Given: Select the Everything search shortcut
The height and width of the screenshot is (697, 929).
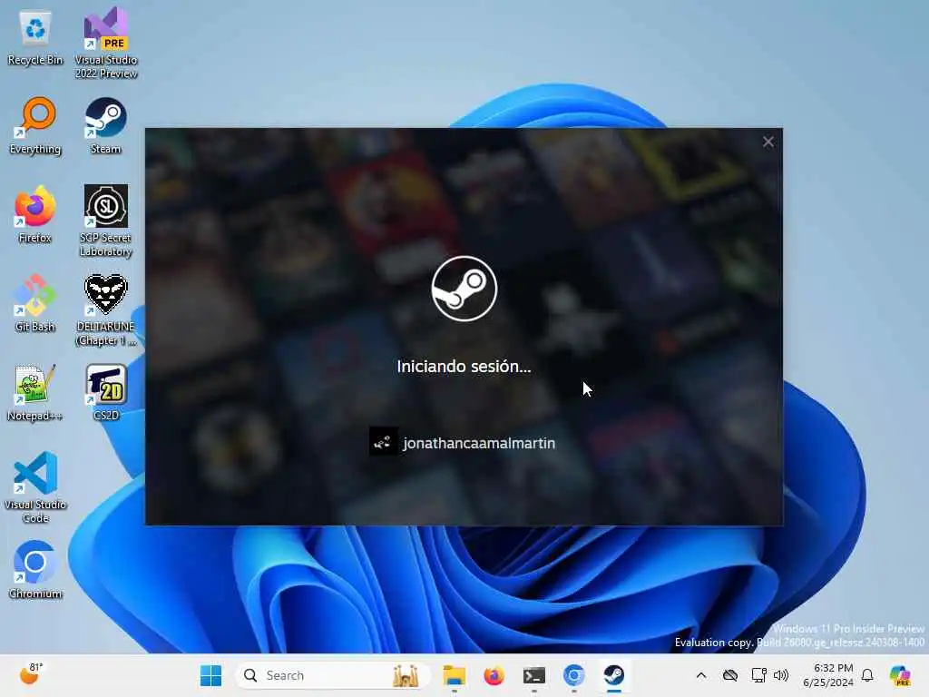Looking at the screenshot, I should coord(35,126).
